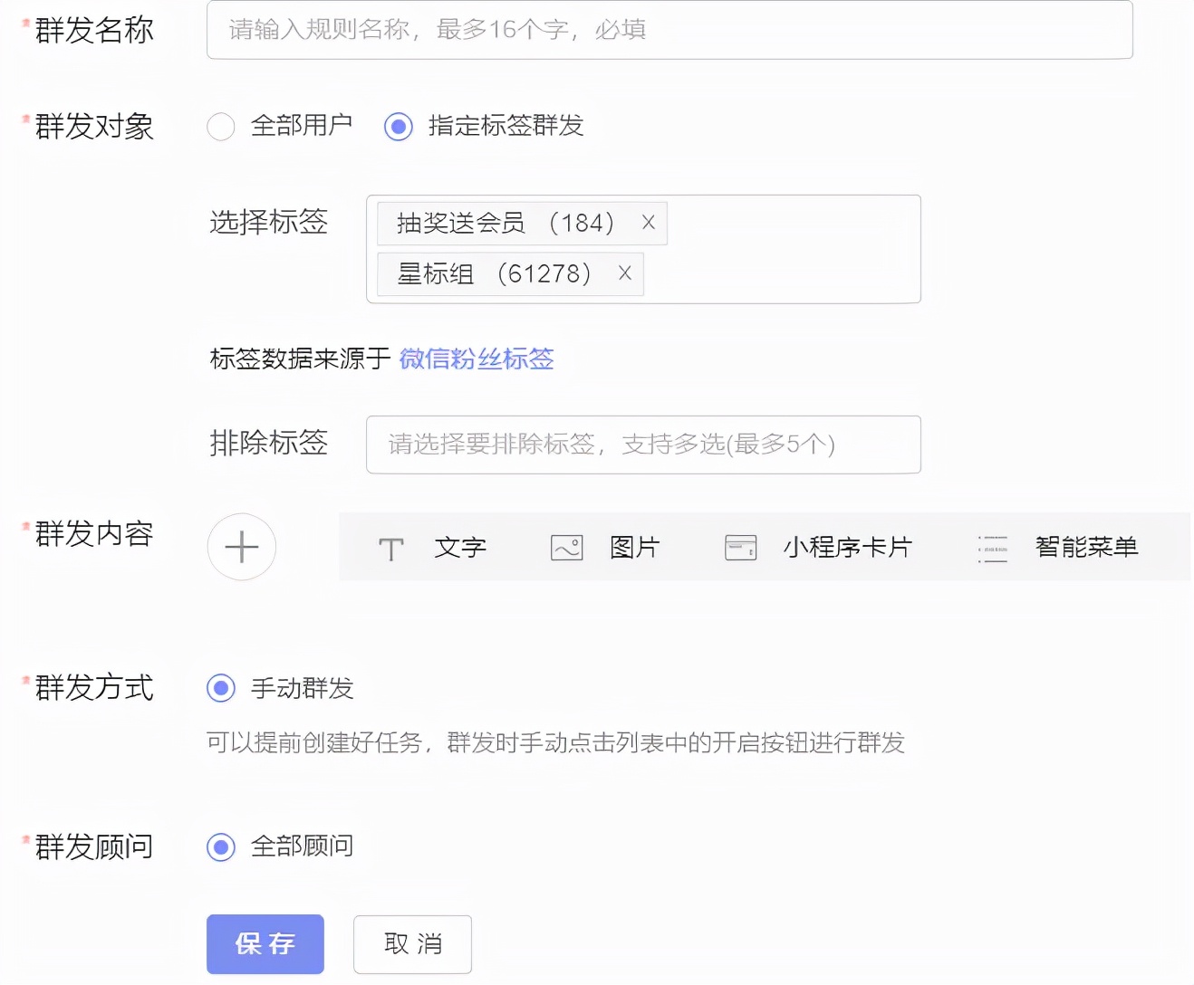Click the 图片 image content icon
Screen dimensions: 1194x985
click(x=565, y=547)
